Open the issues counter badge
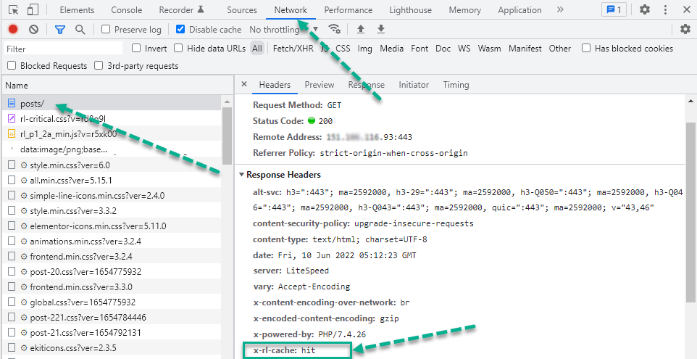The height and width of the screenshot is (359, 697). (x=614, y=9)
